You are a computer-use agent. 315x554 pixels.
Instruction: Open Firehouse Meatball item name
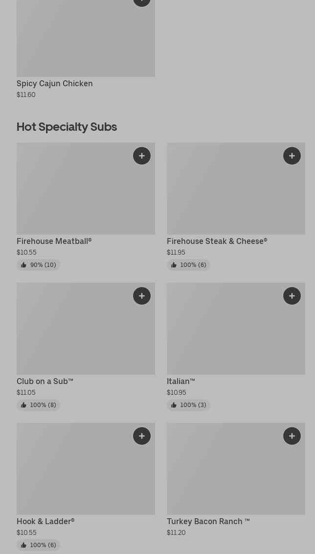pyautogui.click(x=54, y=241)
